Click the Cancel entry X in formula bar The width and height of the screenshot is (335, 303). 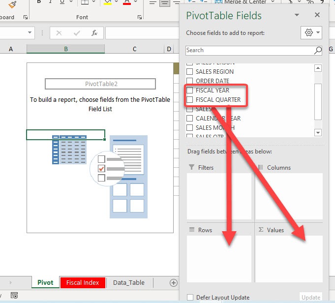pyautogui.click(x=59, y=33)
